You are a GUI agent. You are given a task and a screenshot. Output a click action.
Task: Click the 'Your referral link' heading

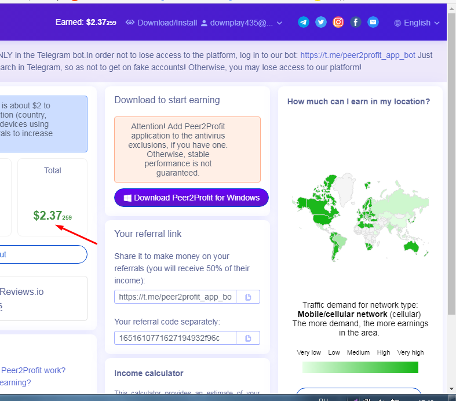click(x=148, y=234)
